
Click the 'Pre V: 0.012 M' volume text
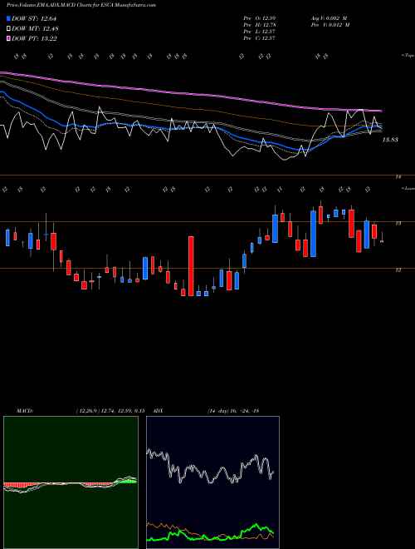(x=330, y=25)
